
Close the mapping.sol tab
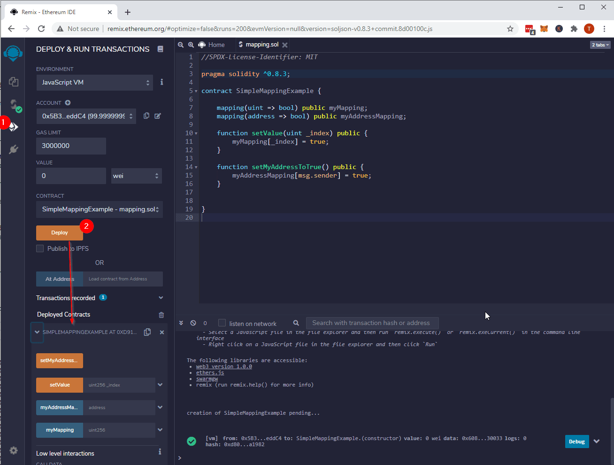285,45
